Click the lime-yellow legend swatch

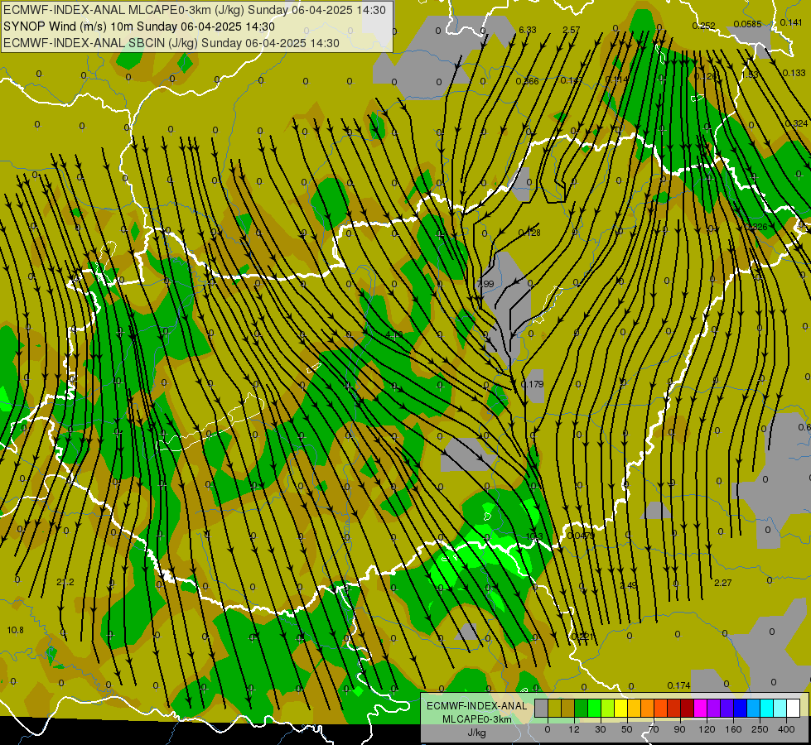pos(608,709)
